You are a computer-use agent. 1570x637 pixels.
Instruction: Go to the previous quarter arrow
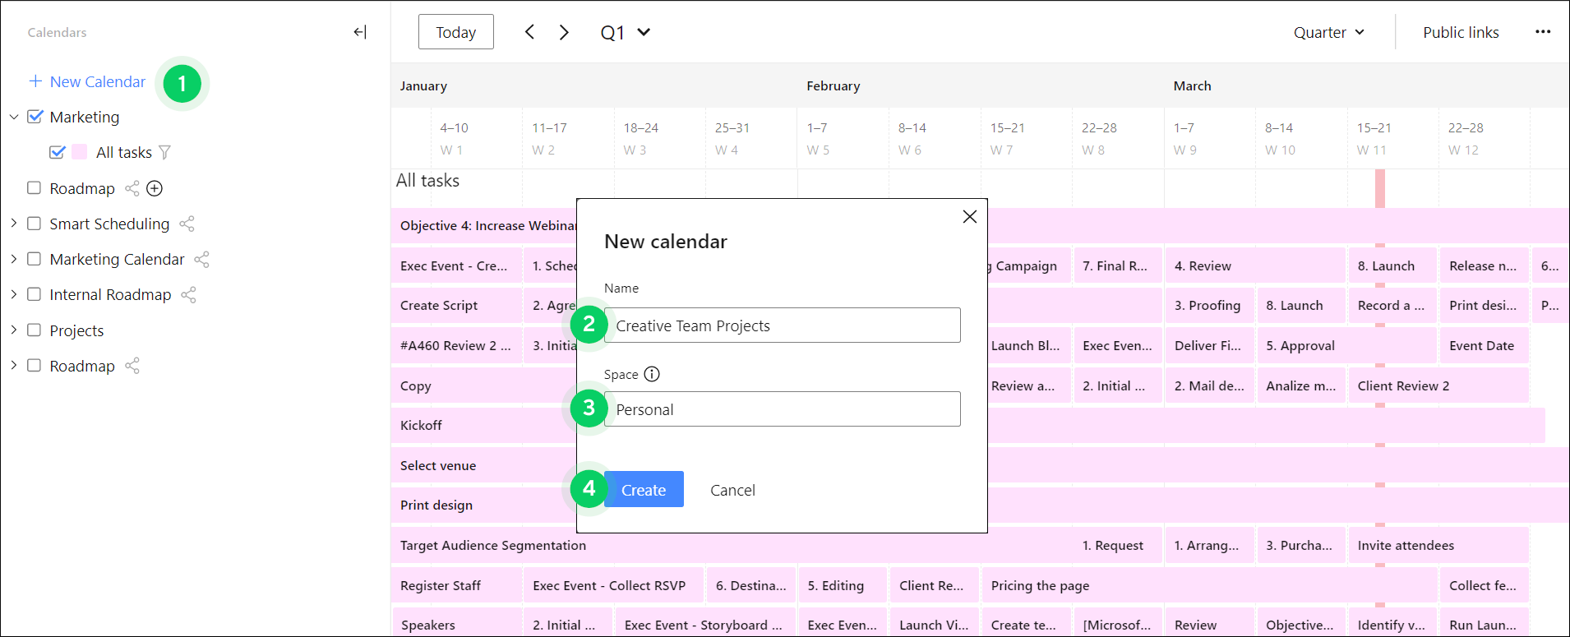(529, 32)
